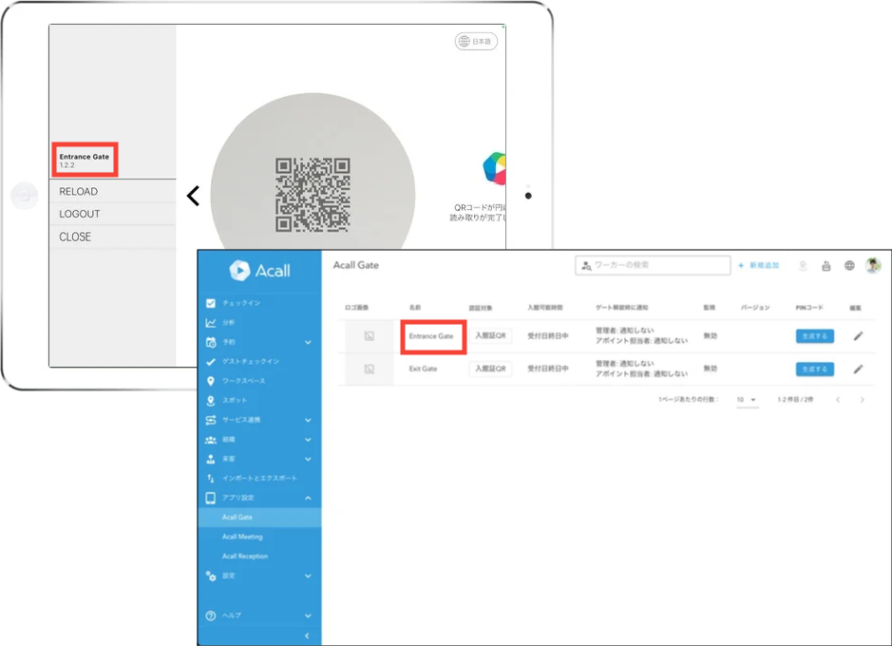892x646 pixels.
Task: Tap the QR code on the iPad screen
Action: (313, 195)
